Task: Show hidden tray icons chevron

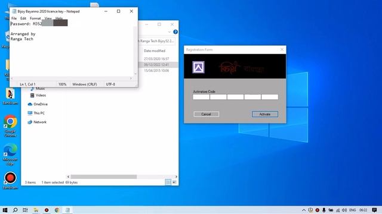Action: click(x=304, y=210)
